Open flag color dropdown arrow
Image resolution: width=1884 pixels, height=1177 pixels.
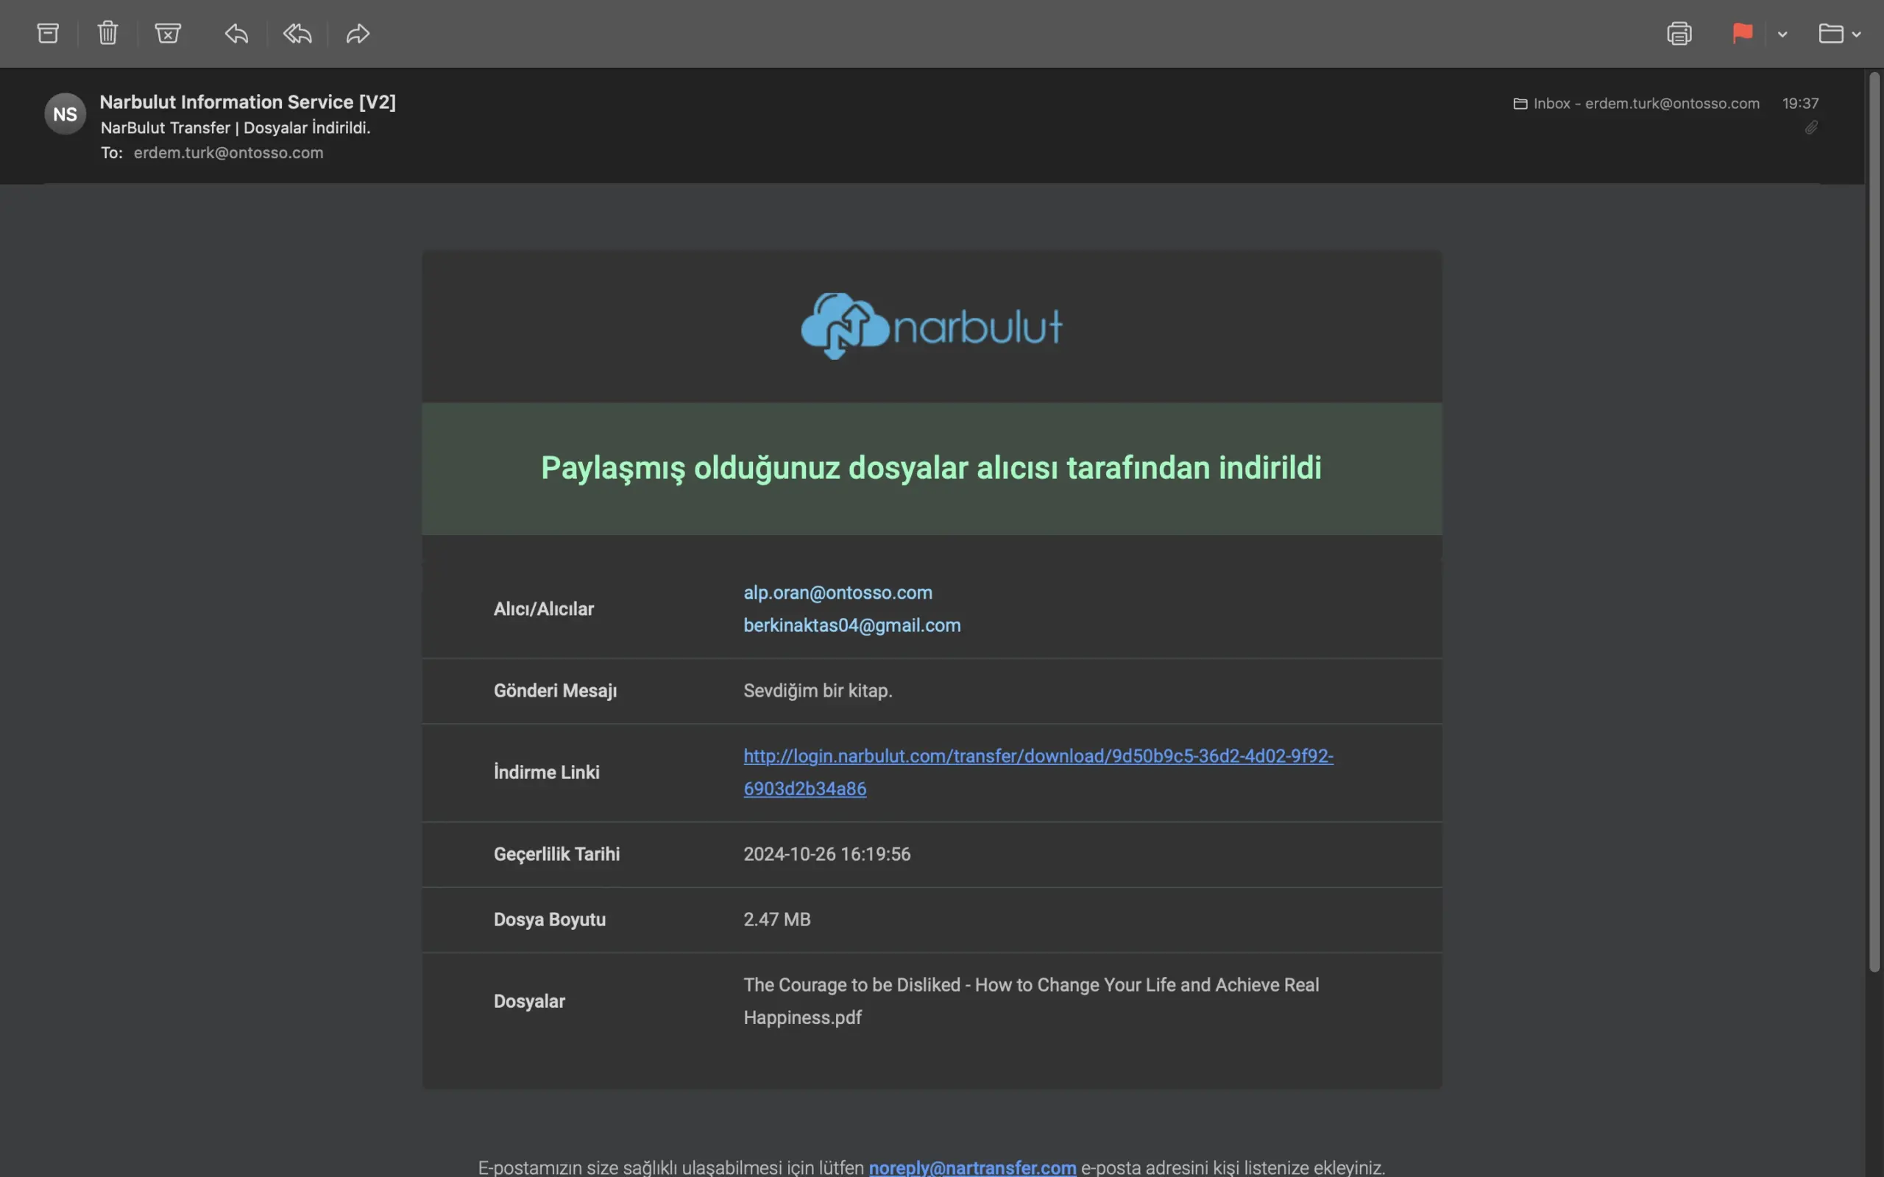[1782, 35]
